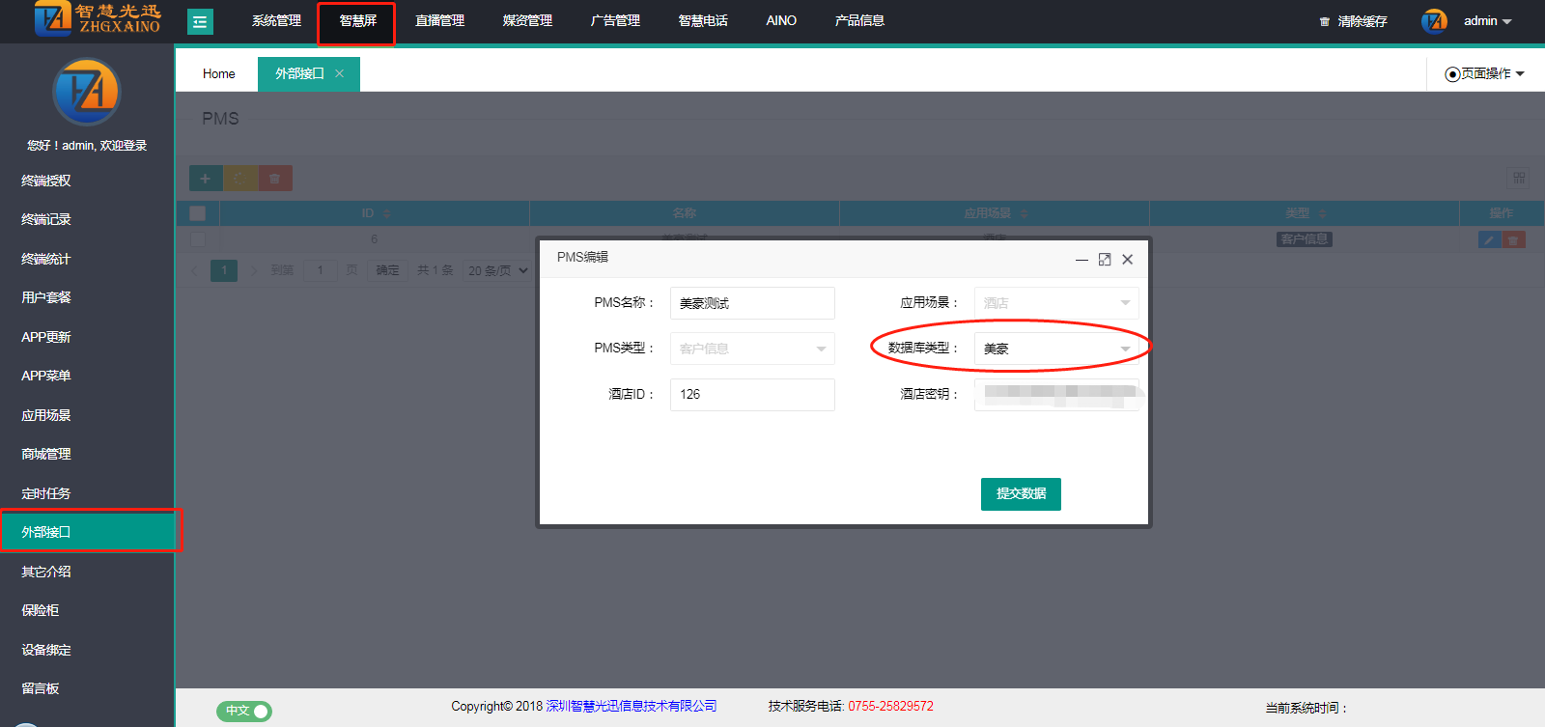Switch to the Home tab
Screen dimensions: 1545x727
[218, 73]
